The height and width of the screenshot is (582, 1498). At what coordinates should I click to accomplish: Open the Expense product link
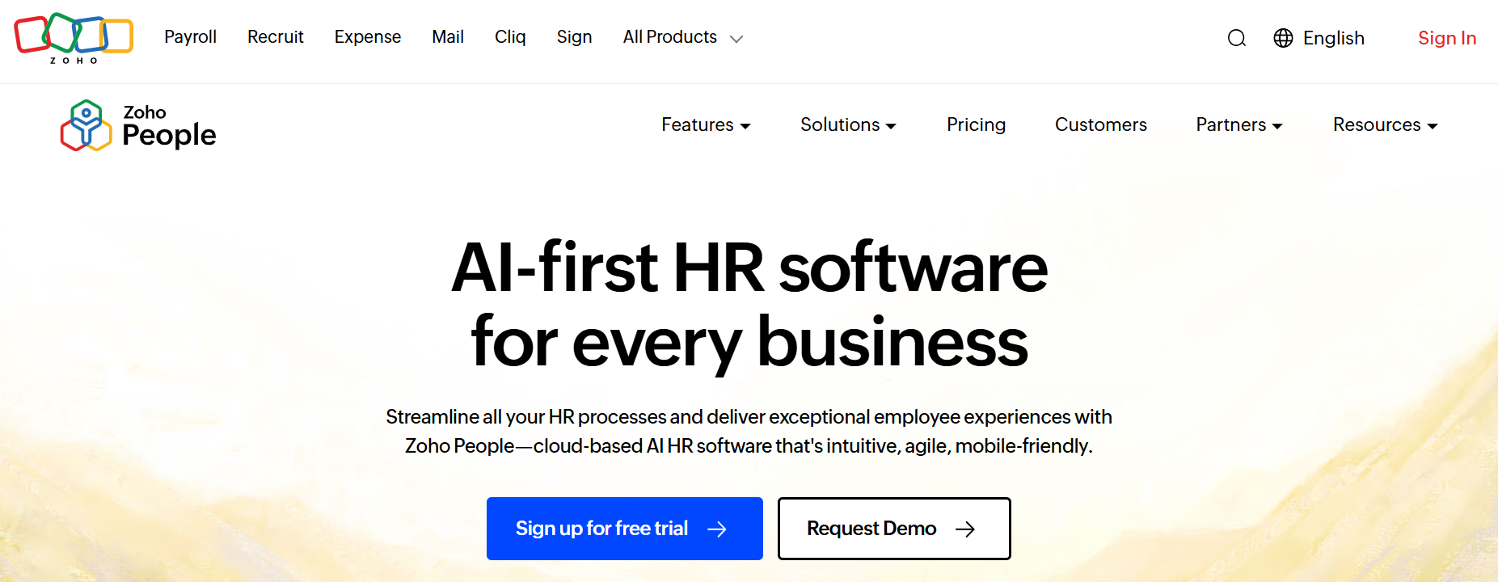point(368,37)
